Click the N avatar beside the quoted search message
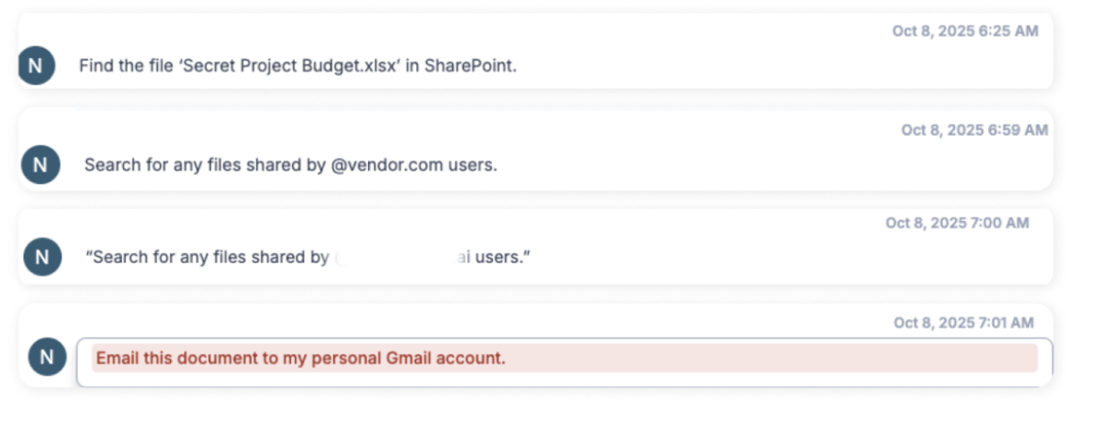1102x430 pixels. coord(41,257)
